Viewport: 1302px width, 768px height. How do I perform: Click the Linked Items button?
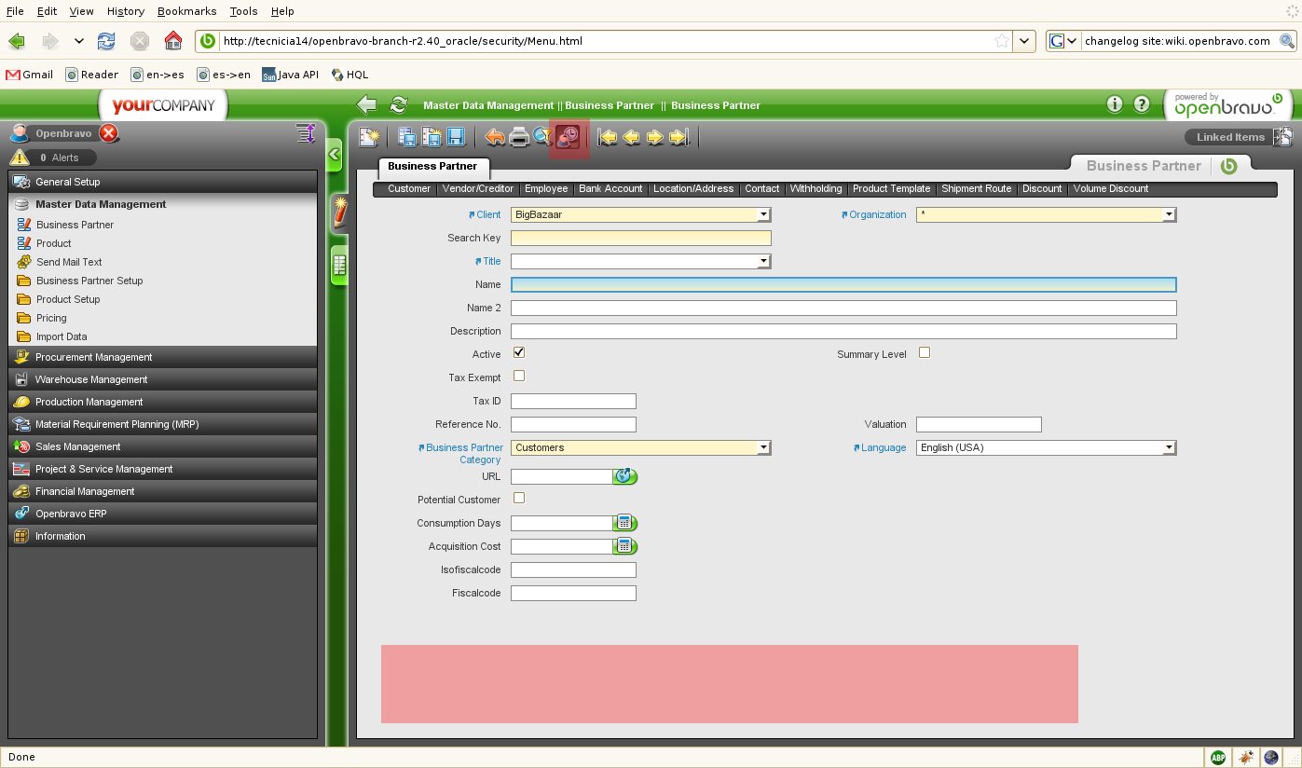coord(1230,137)
